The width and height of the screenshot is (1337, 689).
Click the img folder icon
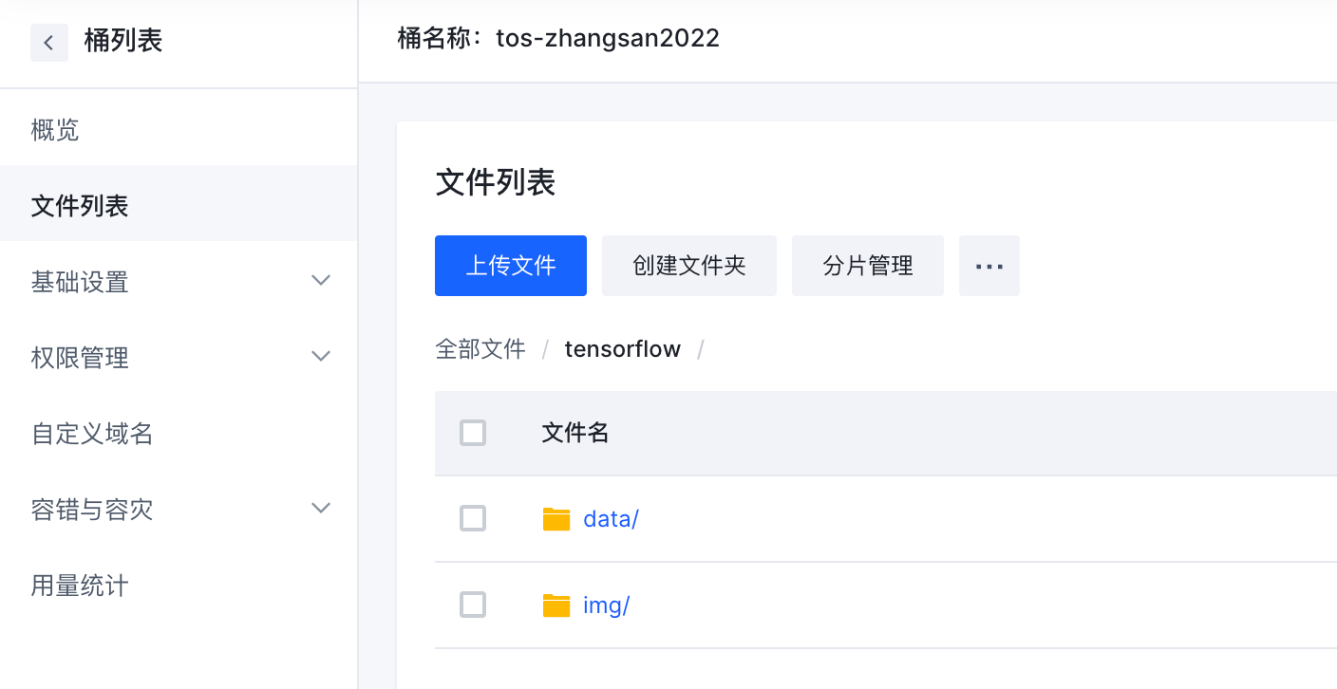pos(556,605)
